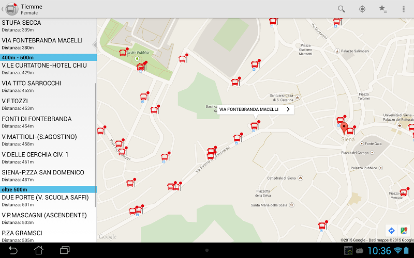Tap the Piazza del Campo map label
Image resolution: width=414 pixels, height=258 pixels.
(354, 153)
